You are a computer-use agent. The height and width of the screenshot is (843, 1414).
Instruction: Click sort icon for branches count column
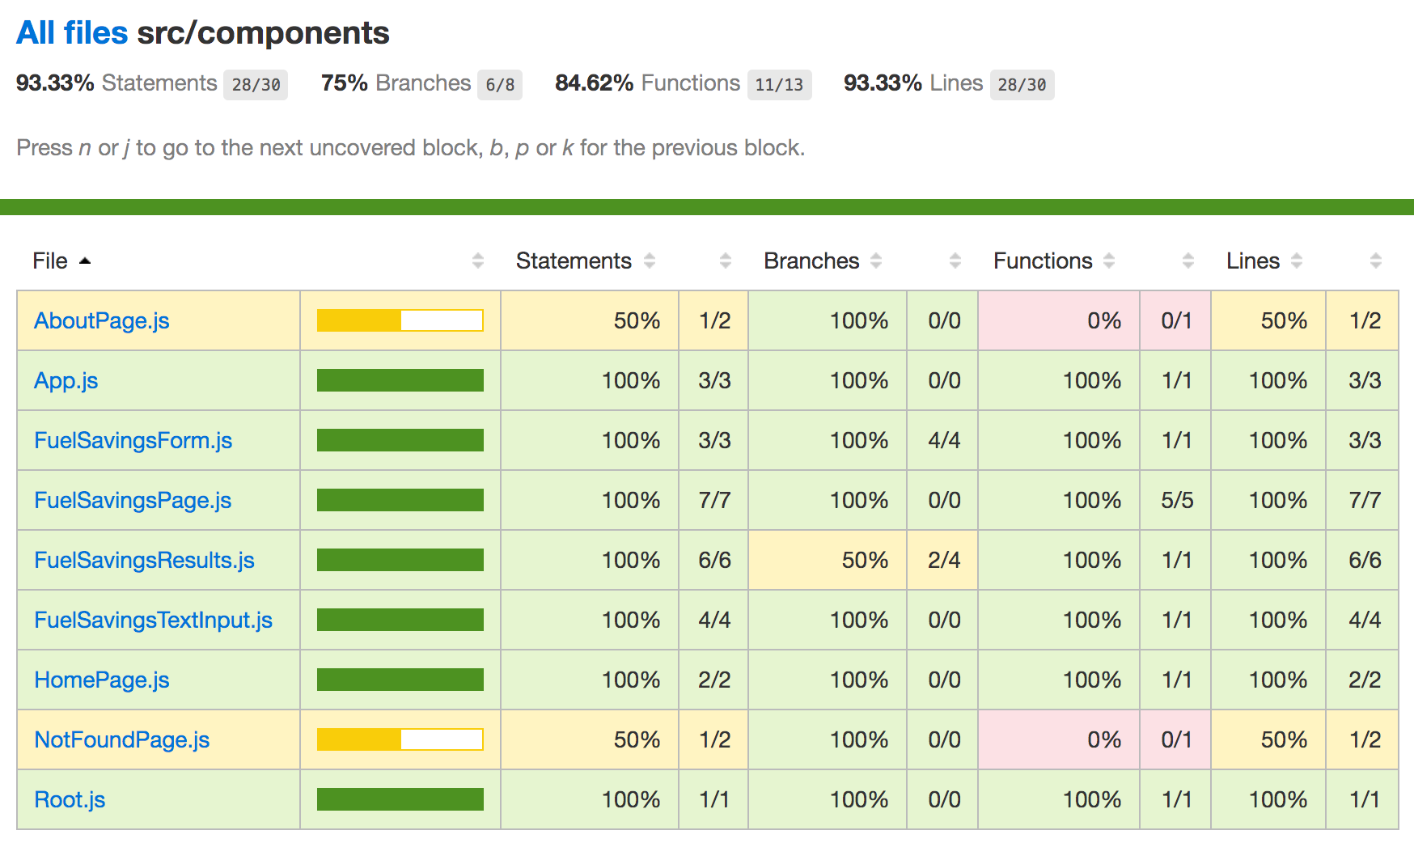click(x=955, y=261)
